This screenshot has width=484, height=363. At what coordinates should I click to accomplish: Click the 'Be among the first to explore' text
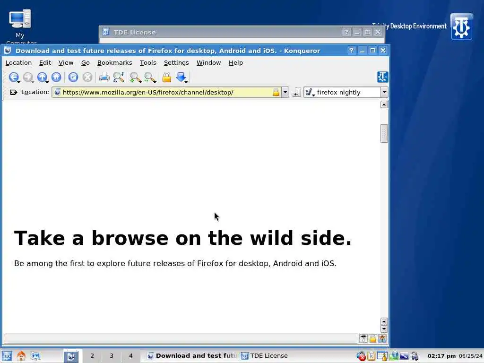click(x=175, y=263)
